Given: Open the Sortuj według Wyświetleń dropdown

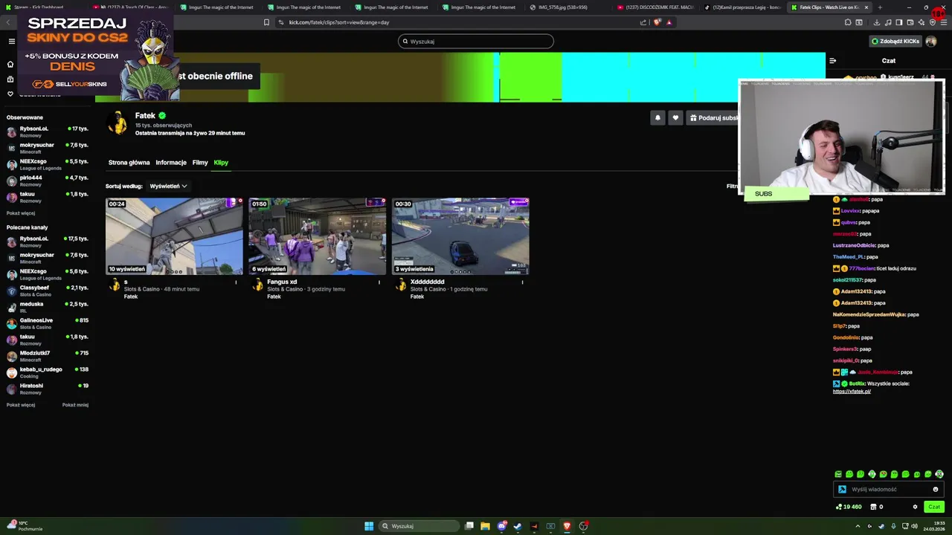Looking at the screenshot, I should pyautogui.click(x=168, y=186).
